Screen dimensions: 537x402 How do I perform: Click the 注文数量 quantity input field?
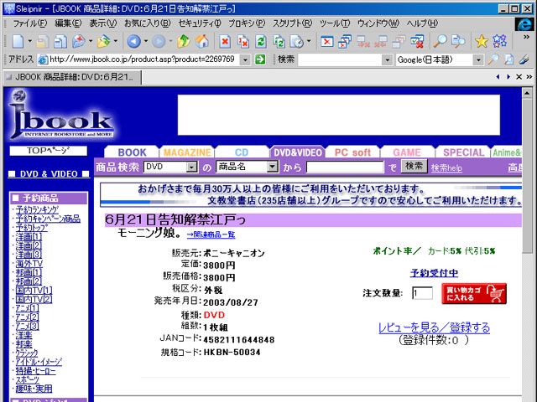tap(422, 293)
